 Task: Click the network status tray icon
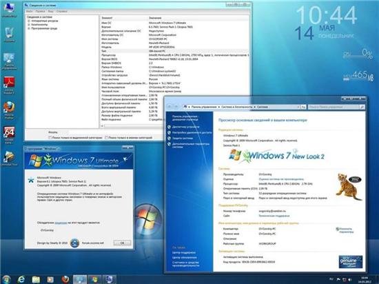point(344,279)
